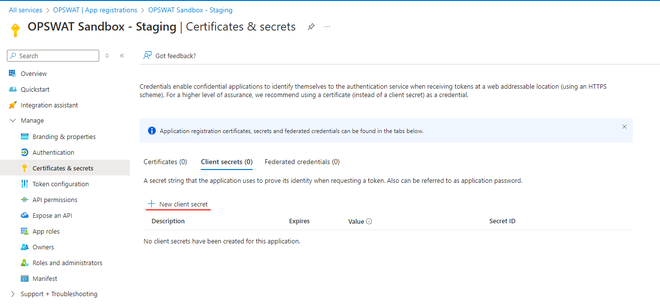Click the New client secret button

point(178,204)
